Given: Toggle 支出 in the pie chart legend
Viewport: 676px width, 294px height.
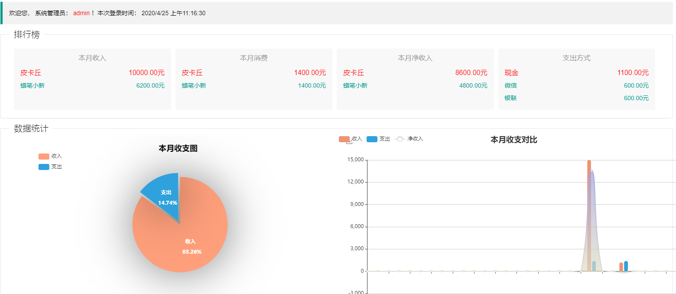Looking at the screenshot, I should tap(50, 167).
